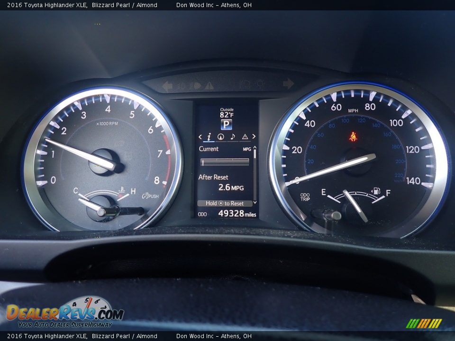The height and width of the screenshot is (341, 455).
Task: Open the gauge/driving tab icon
Action: pyautogui.click(x=221, y=136)
